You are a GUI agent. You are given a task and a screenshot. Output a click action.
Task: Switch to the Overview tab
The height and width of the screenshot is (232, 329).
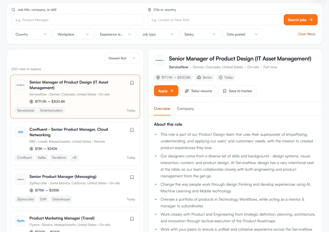[162, 109]
